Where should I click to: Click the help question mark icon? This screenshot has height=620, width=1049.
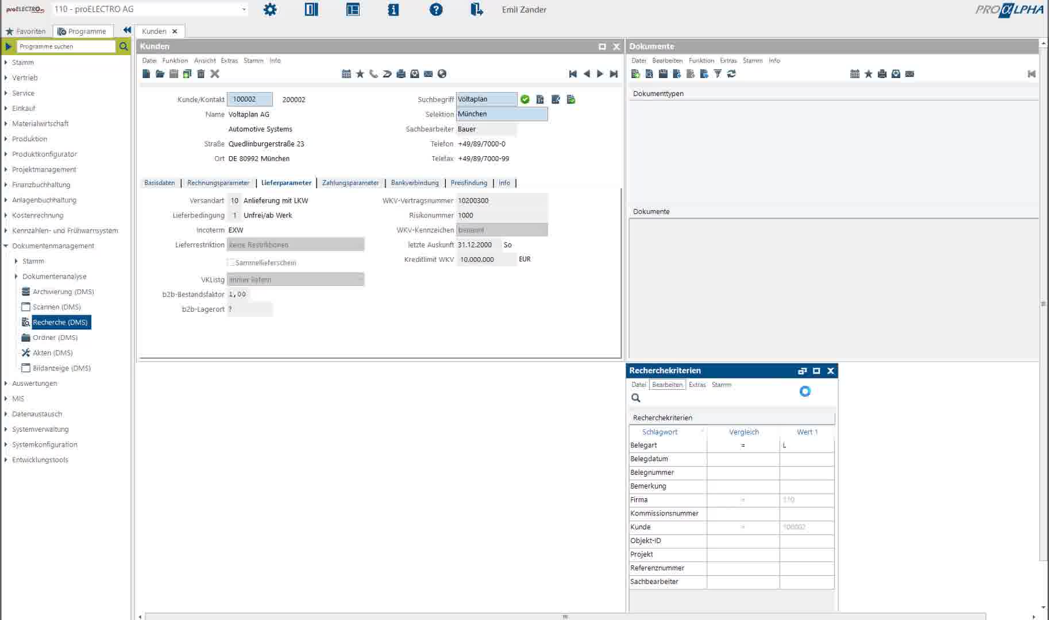click(x=436, y=9)
